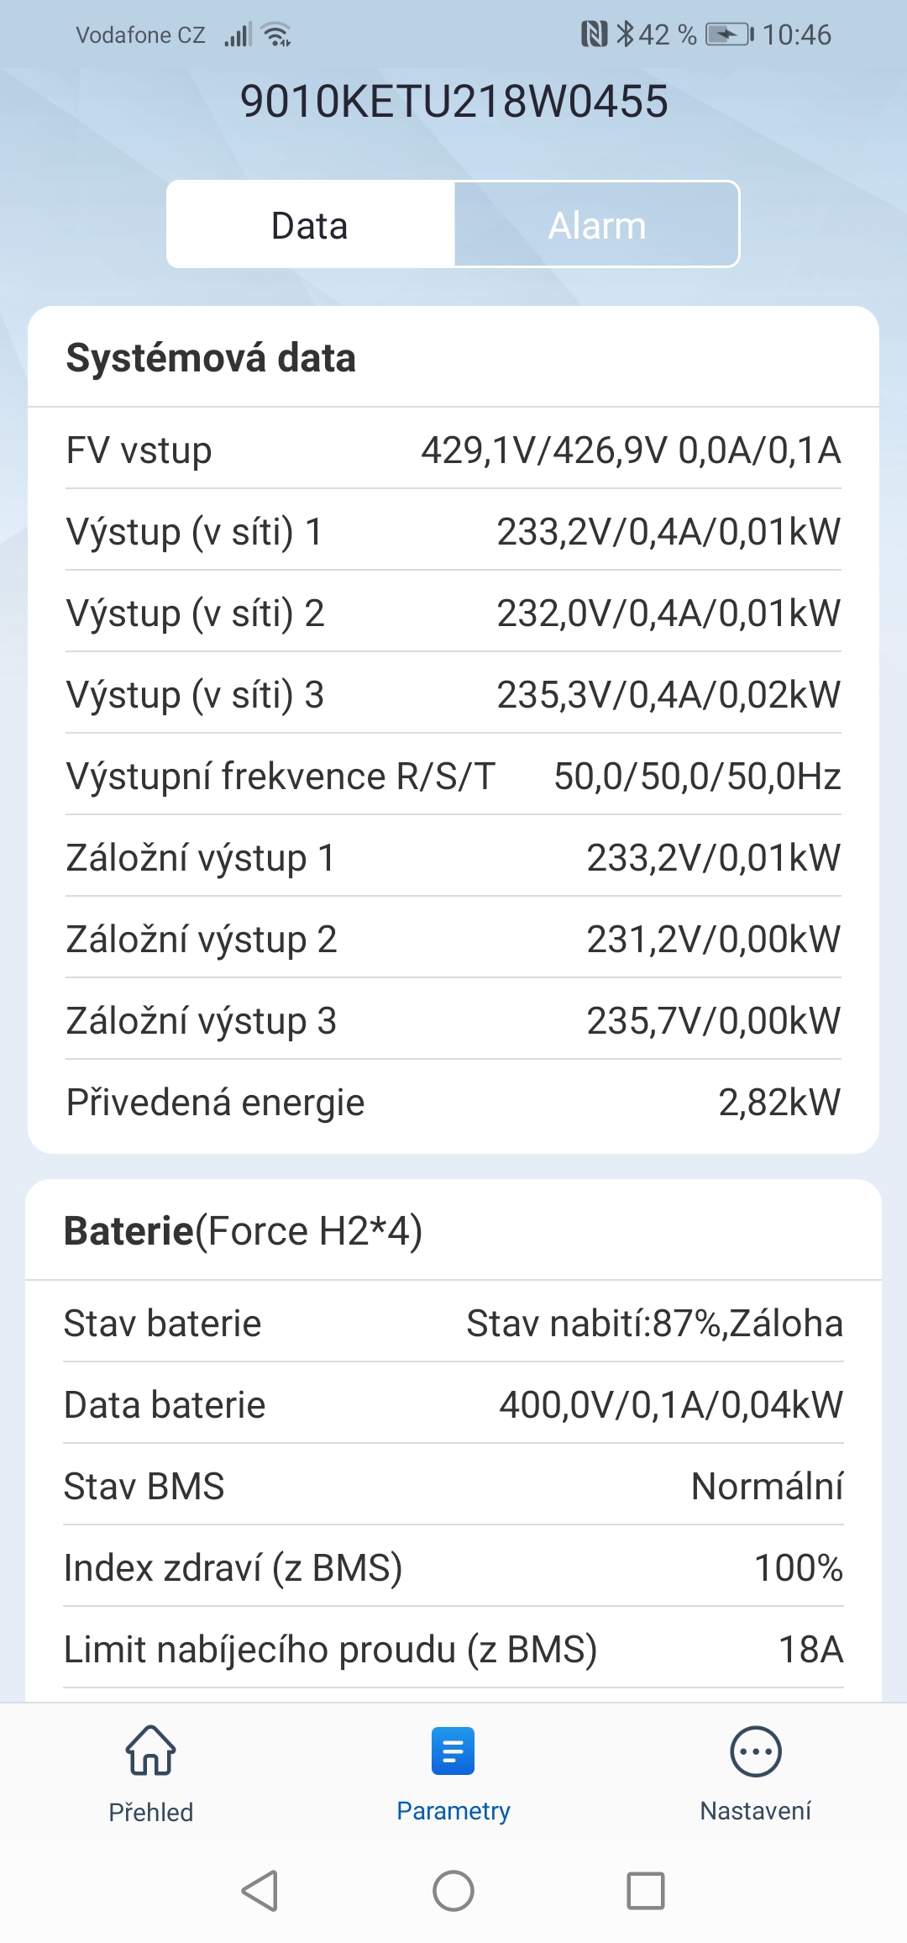Open recent apps square button
Image resolution: width=907 pixels, height=1943 pixels.
click(645, 1891)
